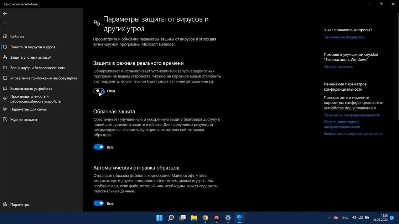This screenshot has width=399, height=224.
Task: Click the page vertical scrollbar
Action: (398, 66)
